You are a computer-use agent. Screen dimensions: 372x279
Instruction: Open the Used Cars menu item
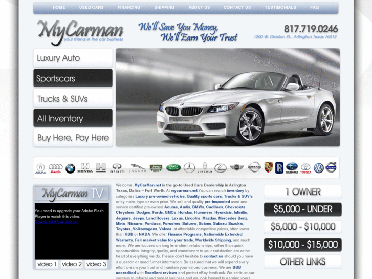(x=92, y=7)
